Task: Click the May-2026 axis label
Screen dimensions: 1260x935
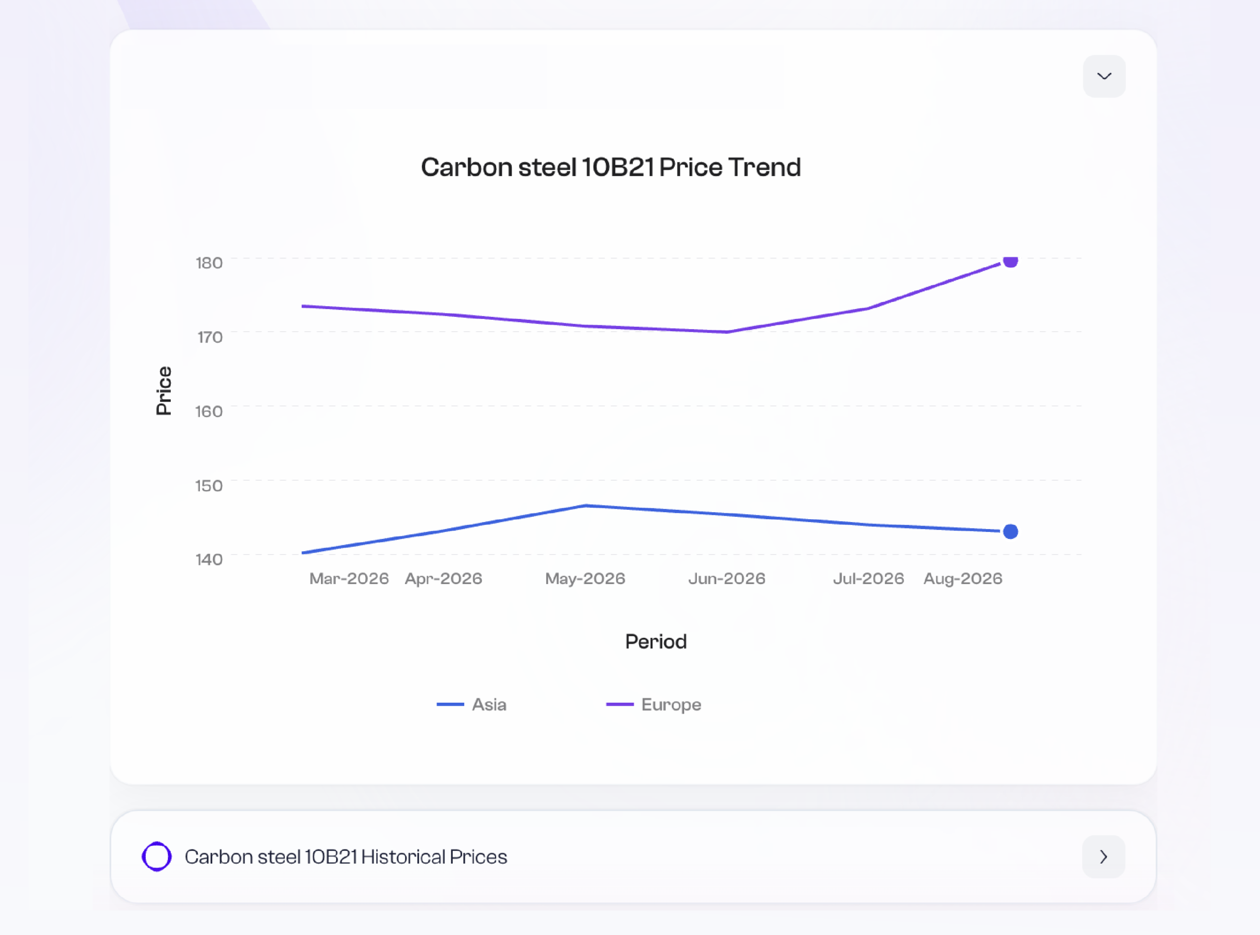Action: pyautogui.click(x=585, y=578)
